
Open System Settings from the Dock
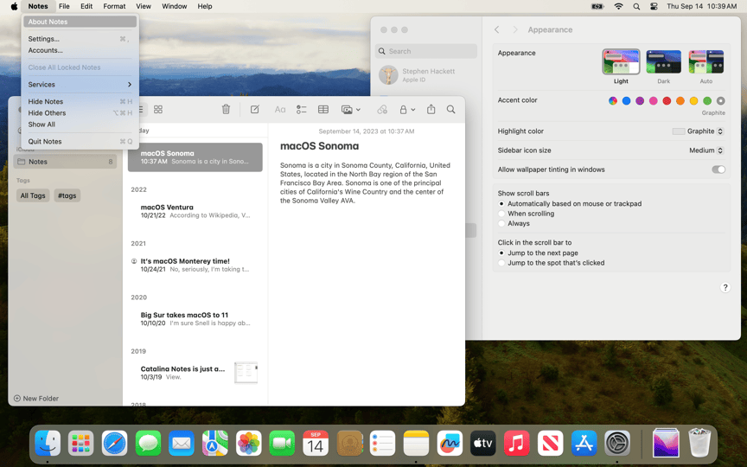coord(617,444)
